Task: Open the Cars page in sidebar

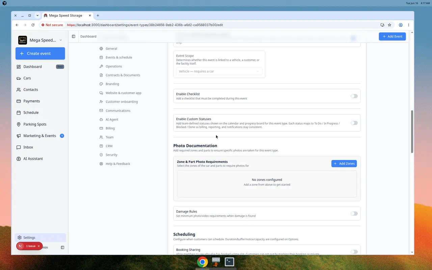Action: (x=40, y=78)
